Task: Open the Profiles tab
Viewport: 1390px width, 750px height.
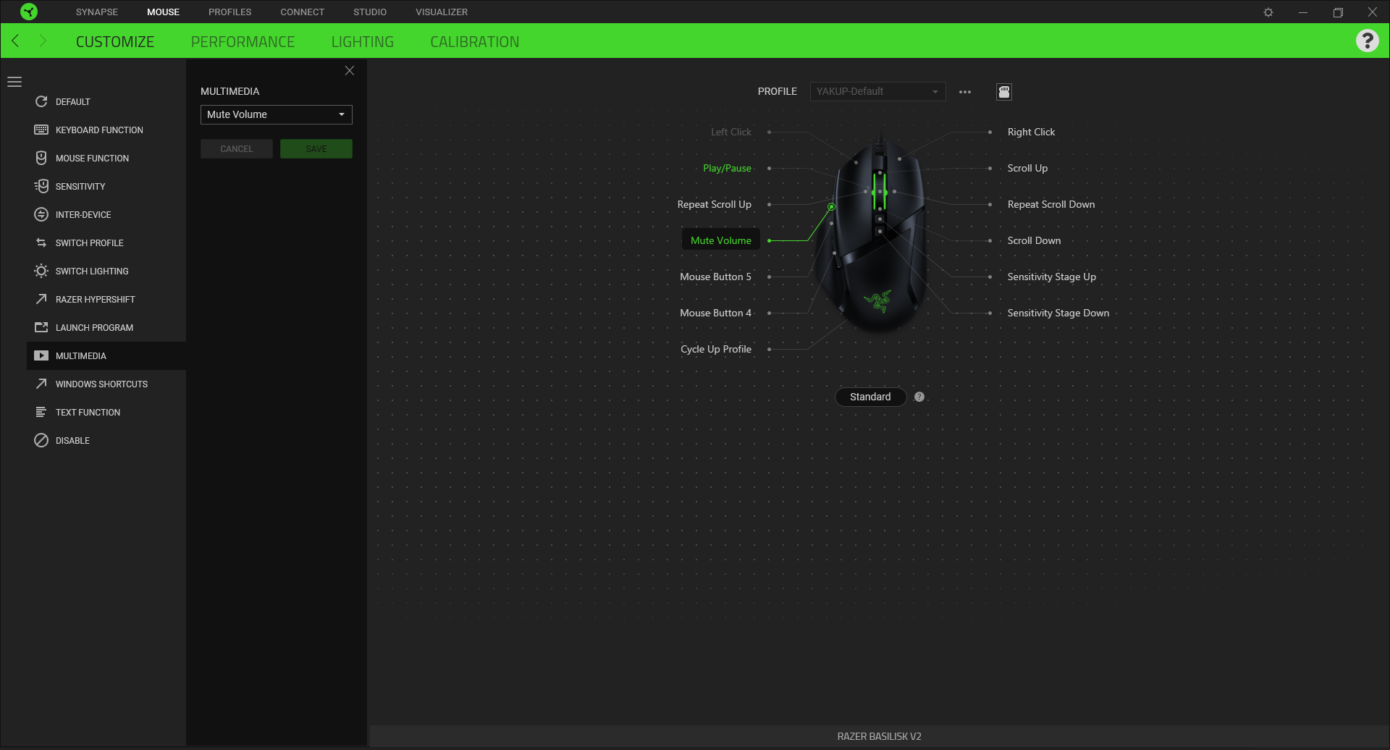Action: (x=230, y=12)
